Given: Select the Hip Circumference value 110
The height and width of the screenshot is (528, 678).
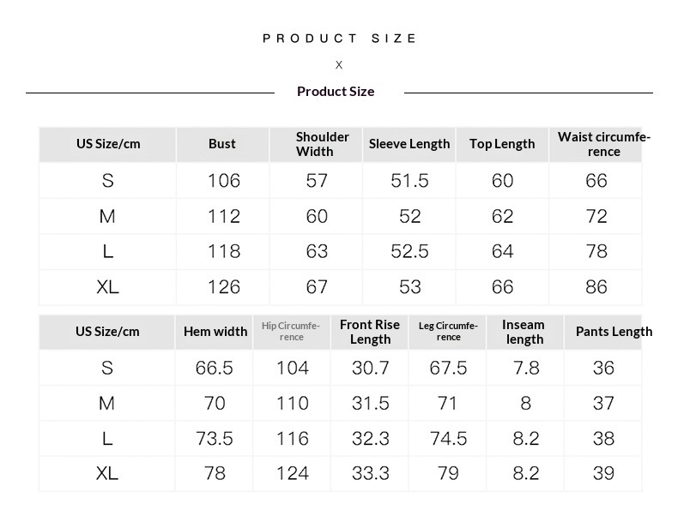Looking at the screenshot, I should [293, 403].
